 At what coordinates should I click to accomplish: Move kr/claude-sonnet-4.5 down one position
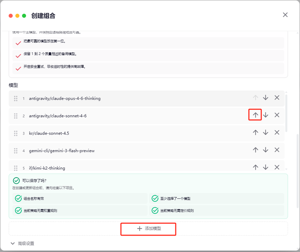(266, 132)
